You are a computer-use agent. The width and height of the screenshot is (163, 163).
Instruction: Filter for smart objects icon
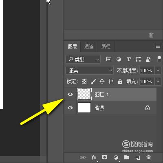148,59
